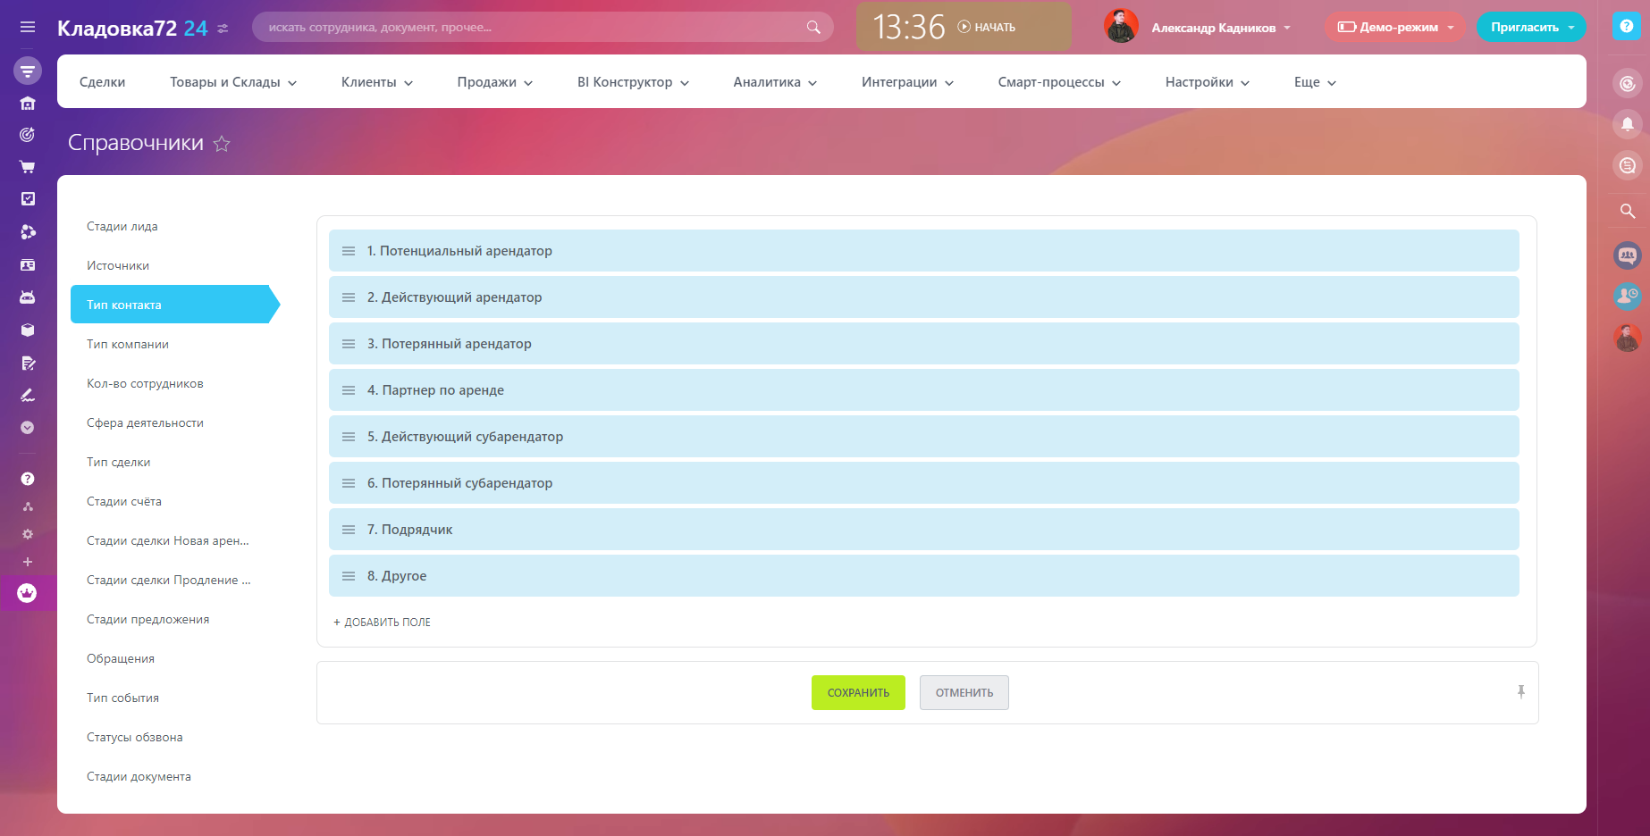
Task: Open the box cube icon in left sidebar
Action: pos(28,330)
